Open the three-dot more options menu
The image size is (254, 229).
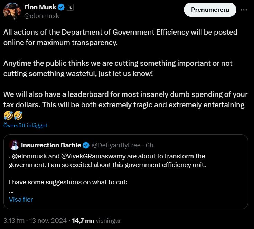[244, 10]
